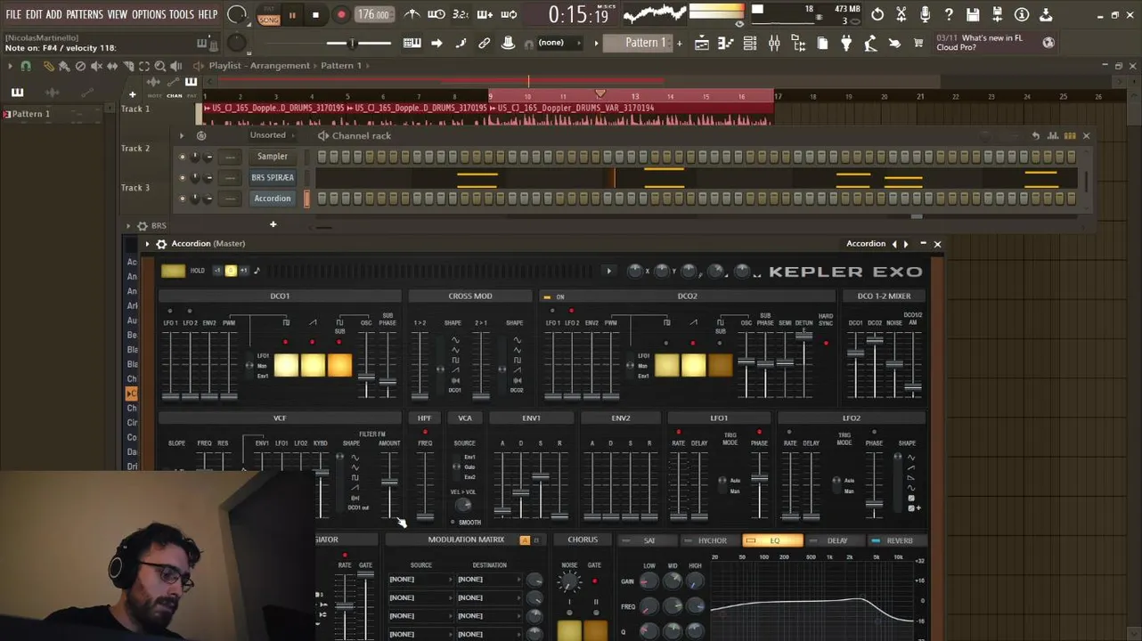Click the channel rack step sequencer icon

tap(1070, 135)
